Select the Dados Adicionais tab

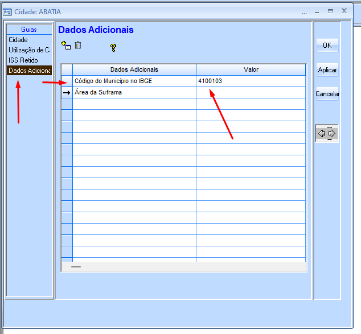29,71
